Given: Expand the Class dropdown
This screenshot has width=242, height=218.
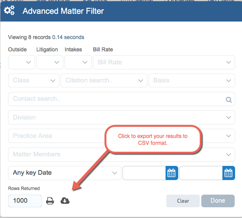Looking at the screenshot, I should 34,80.
